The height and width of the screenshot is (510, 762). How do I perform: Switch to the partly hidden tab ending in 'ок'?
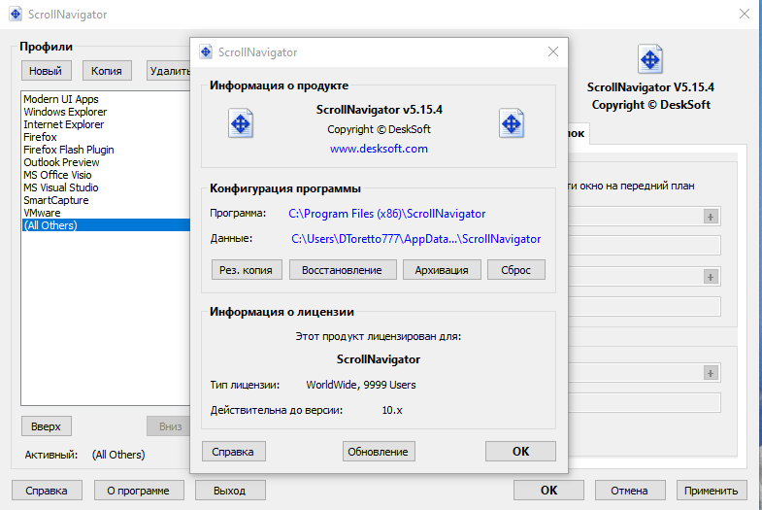click(579, 134)
